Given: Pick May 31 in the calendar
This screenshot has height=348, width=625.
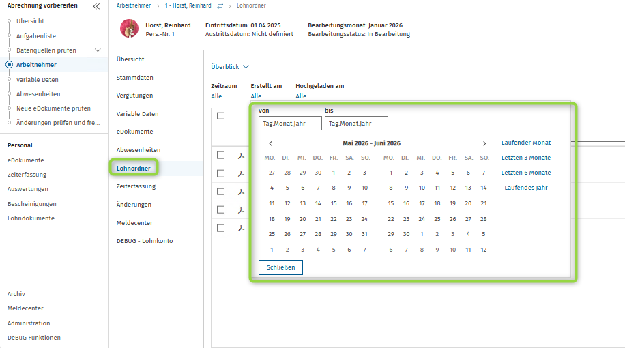Looking at the screenshot, I should click(x=364, y=235).
